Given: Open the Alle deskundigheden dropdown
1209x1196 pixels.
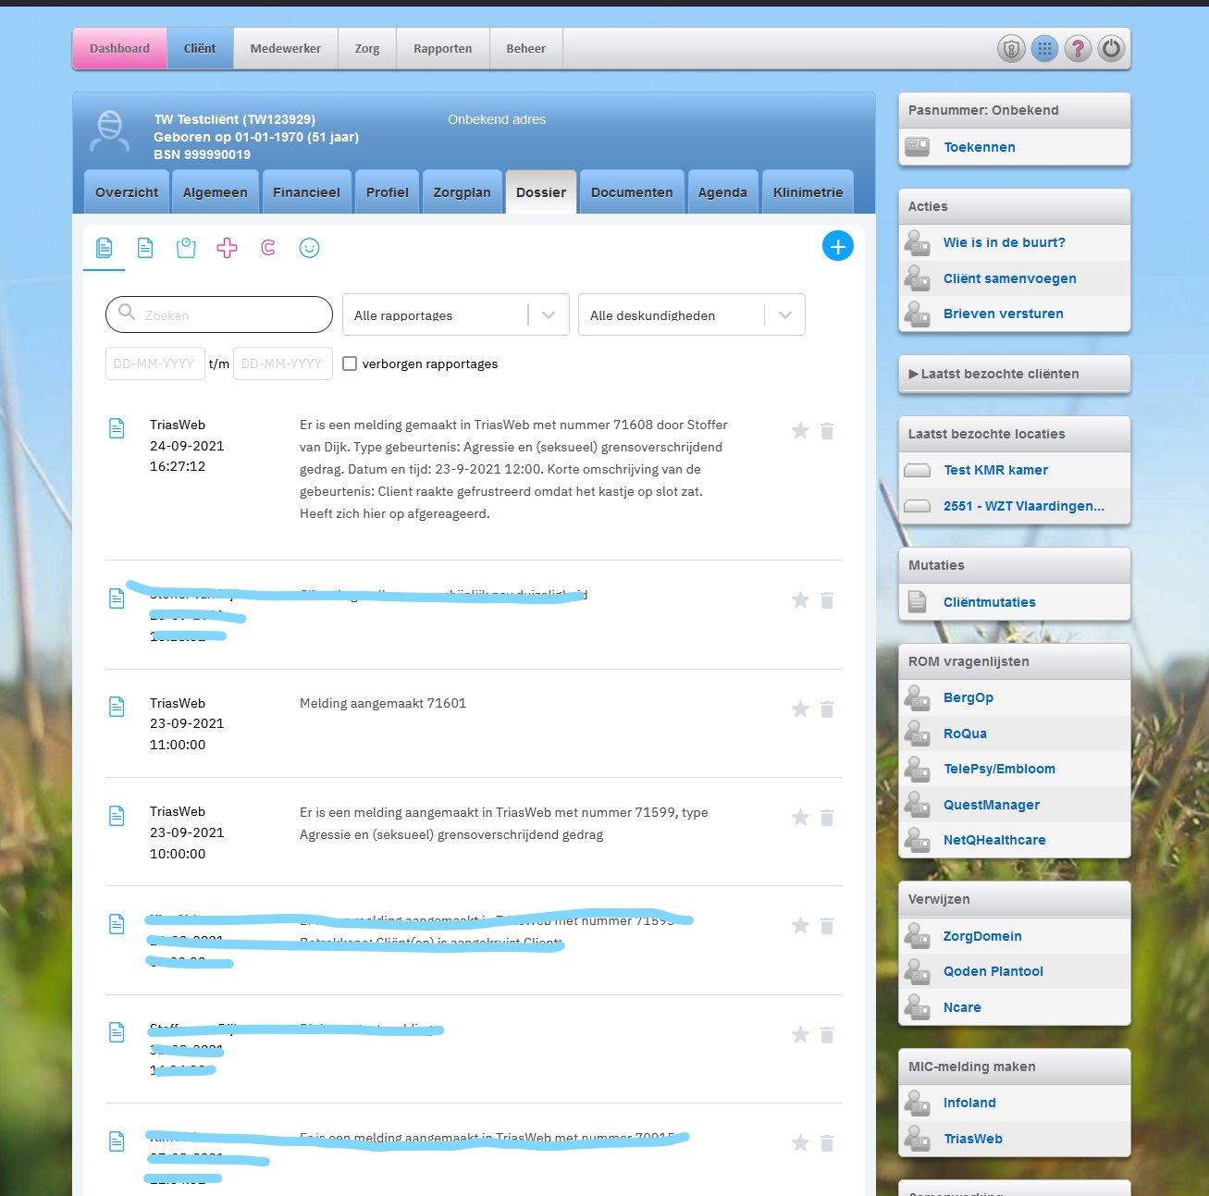Looking at the screenshot, I should (x=691, y=315).
